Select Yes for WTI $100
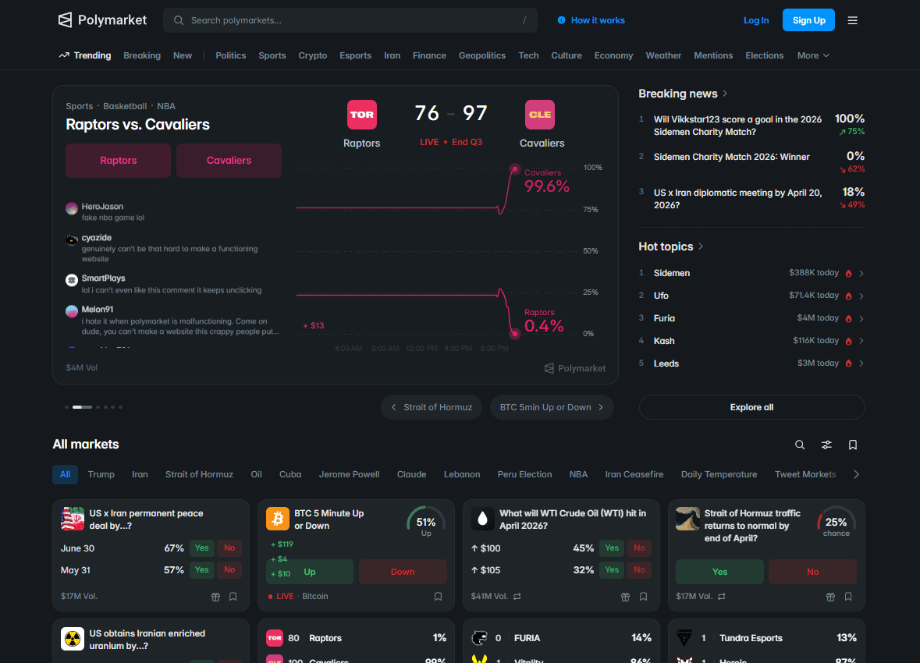The image size is (920, 663). [611, 548]
